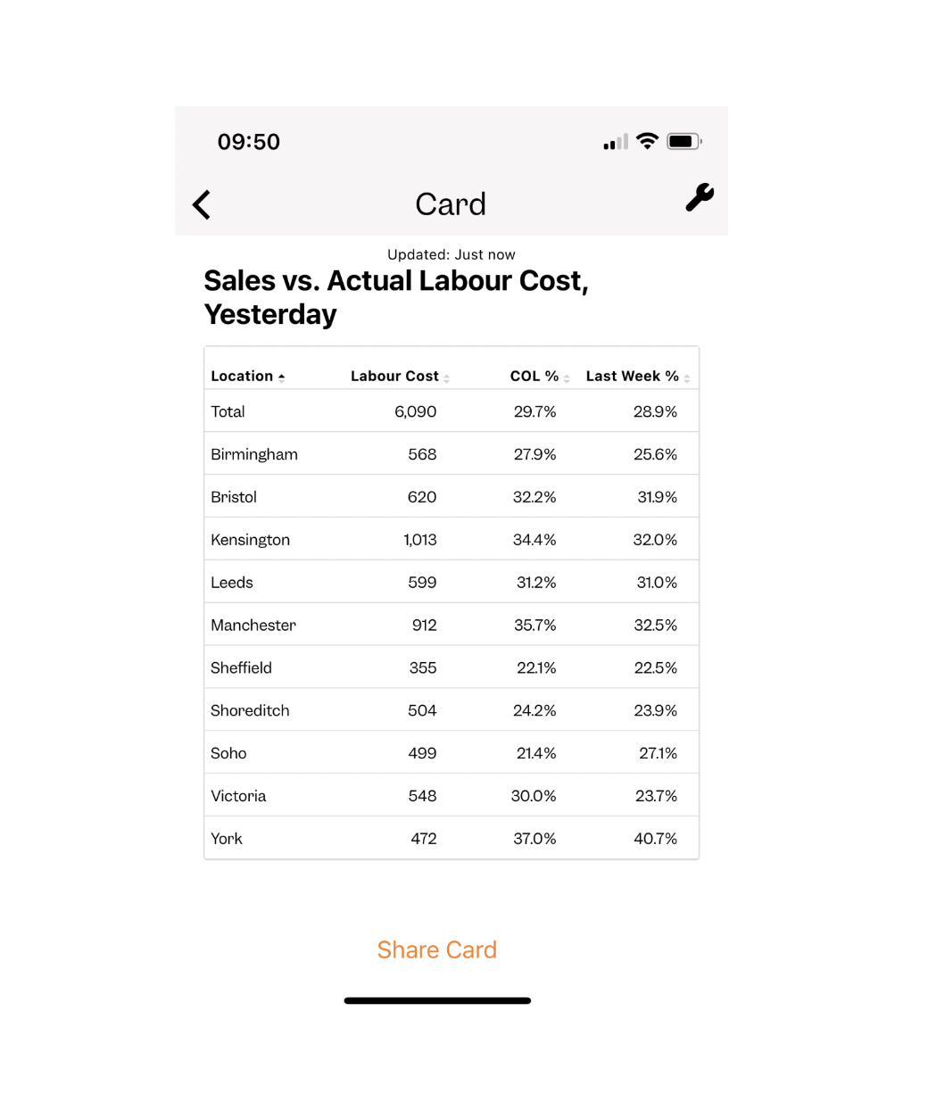Viewport: 928px width, 1119px height.
Task: Tap the Wi-Fi status icon
Action: (648, 141)
